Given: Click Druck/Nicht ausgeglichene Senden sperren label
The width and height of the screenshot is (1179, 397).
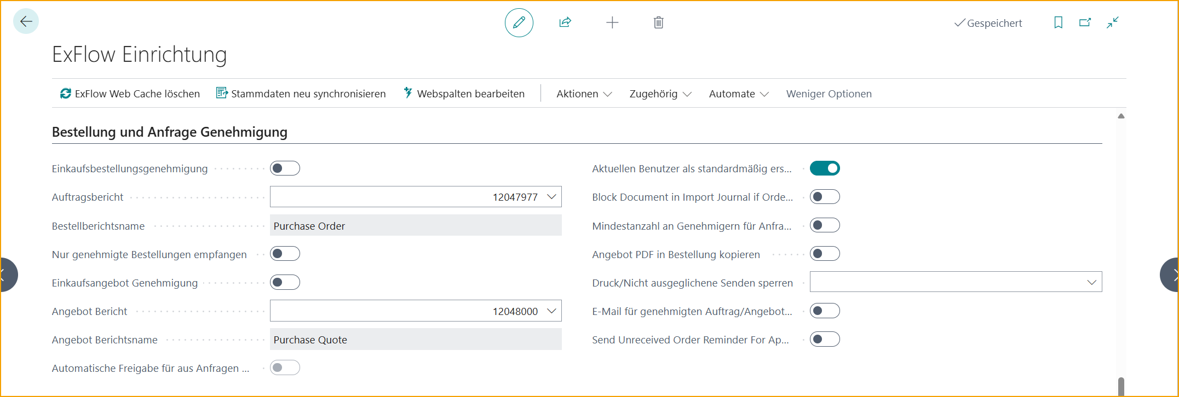Looking at the screenshot, I should coord(692,283).
